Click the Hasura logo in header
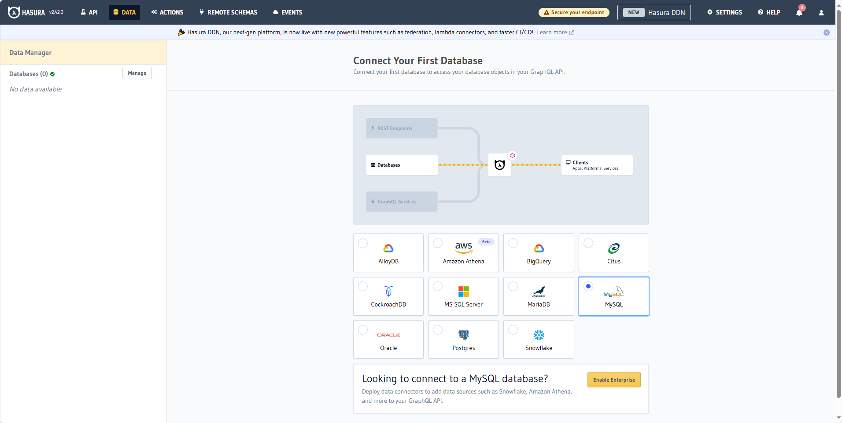 [x=26, y=12]
